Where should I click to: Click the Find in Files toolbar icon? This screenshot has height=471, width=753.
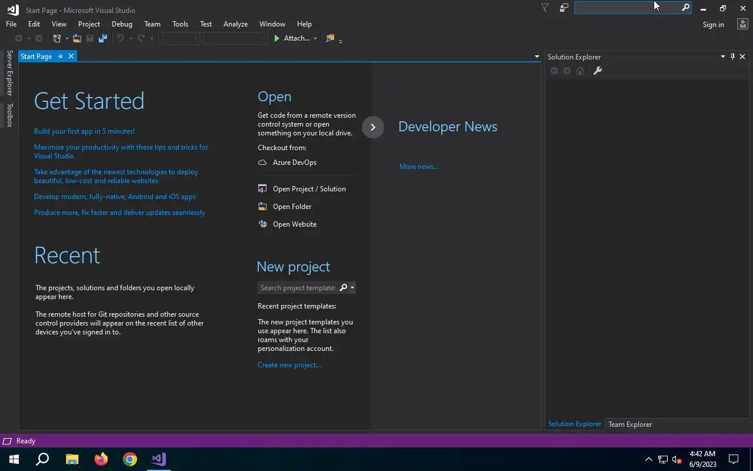point(330,38)
